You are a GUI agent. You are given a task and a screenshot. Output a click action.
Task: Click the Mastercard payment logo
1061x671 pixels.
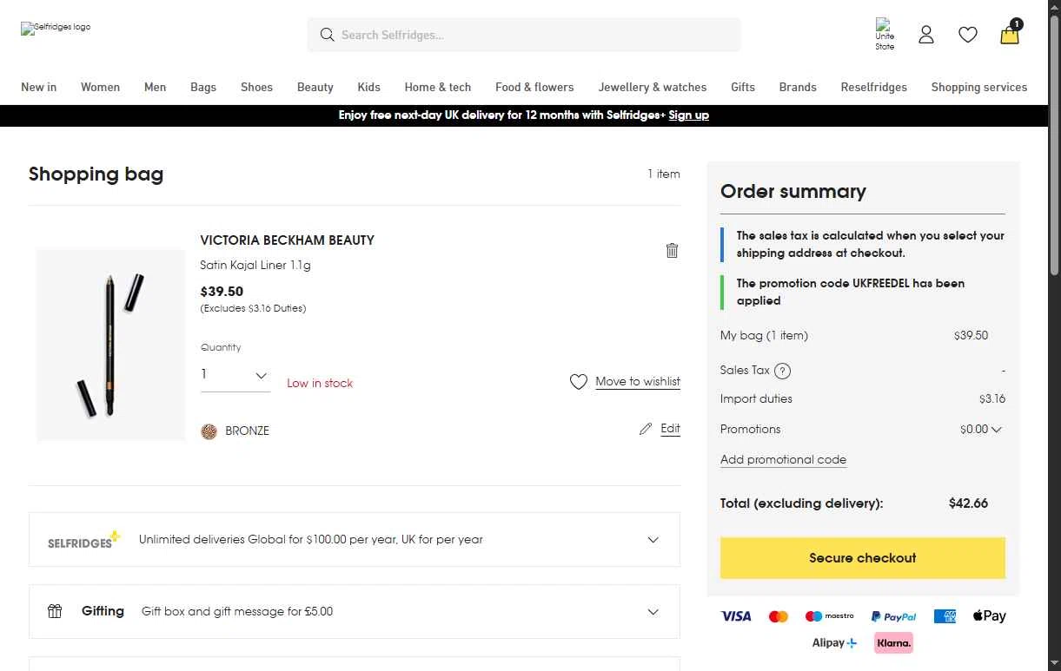pos(779,616)
